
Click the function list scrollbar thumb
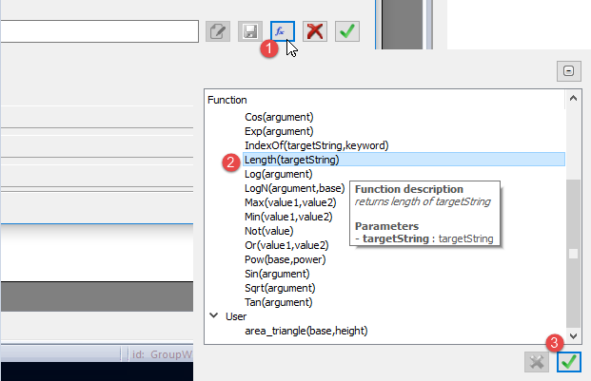point(573,254)
